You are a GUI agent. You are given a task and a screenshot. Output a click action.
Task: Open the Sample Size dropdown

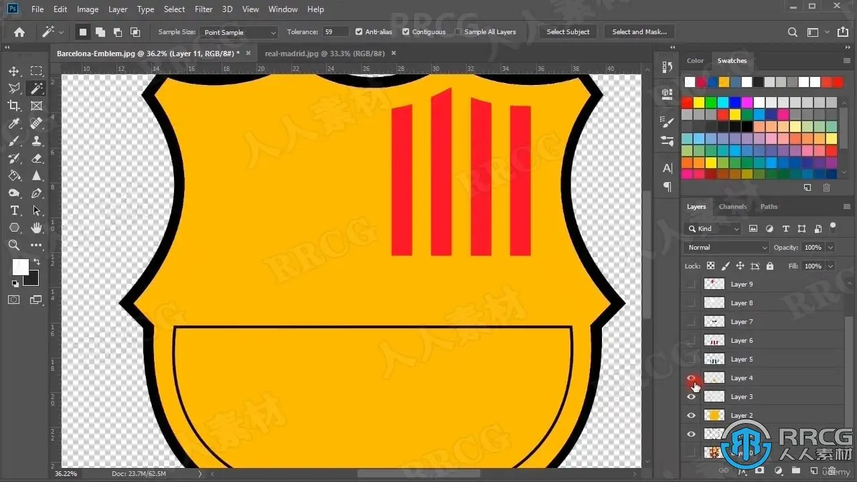[238, 32]
